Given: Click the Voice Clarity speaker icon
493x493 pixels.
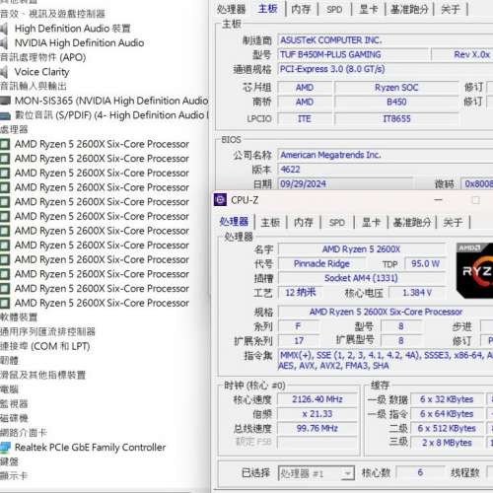Looking at the screenshot, I should pyautogui.click(x=4, y=72).
